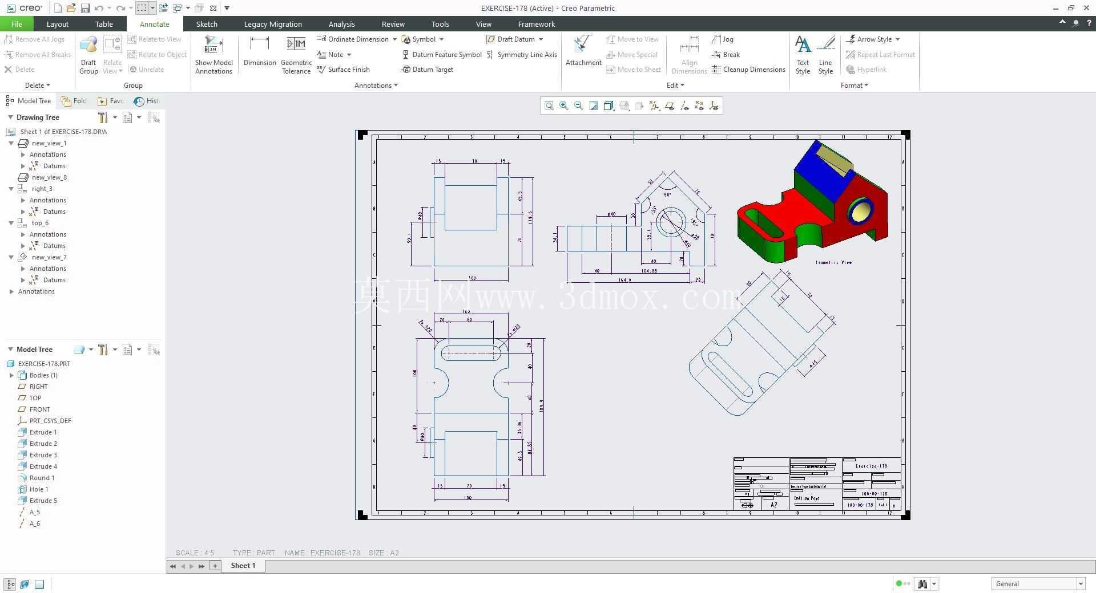1096x593 pixels.
Task: Create a new file via toolbar icon
Action: 58,8
